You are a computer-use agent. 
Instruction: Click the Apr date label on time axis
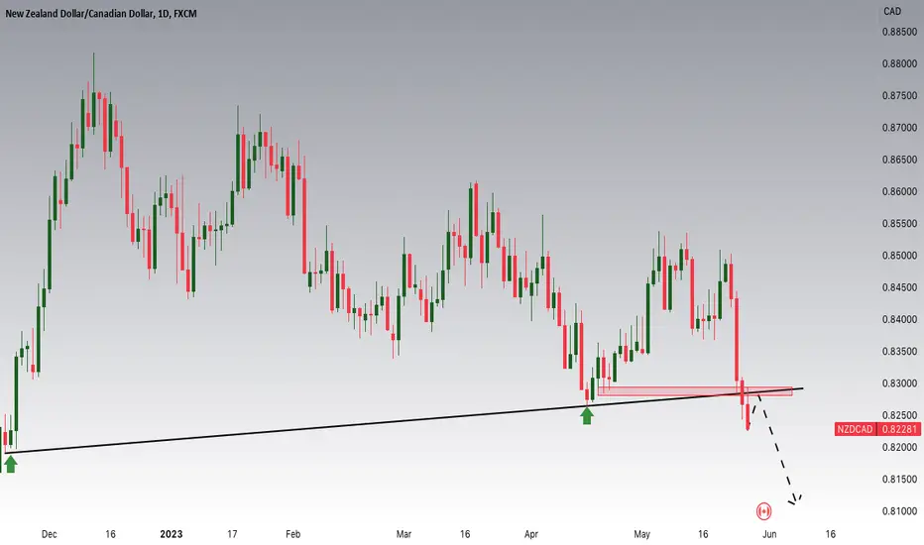click(x=531, y=534)
